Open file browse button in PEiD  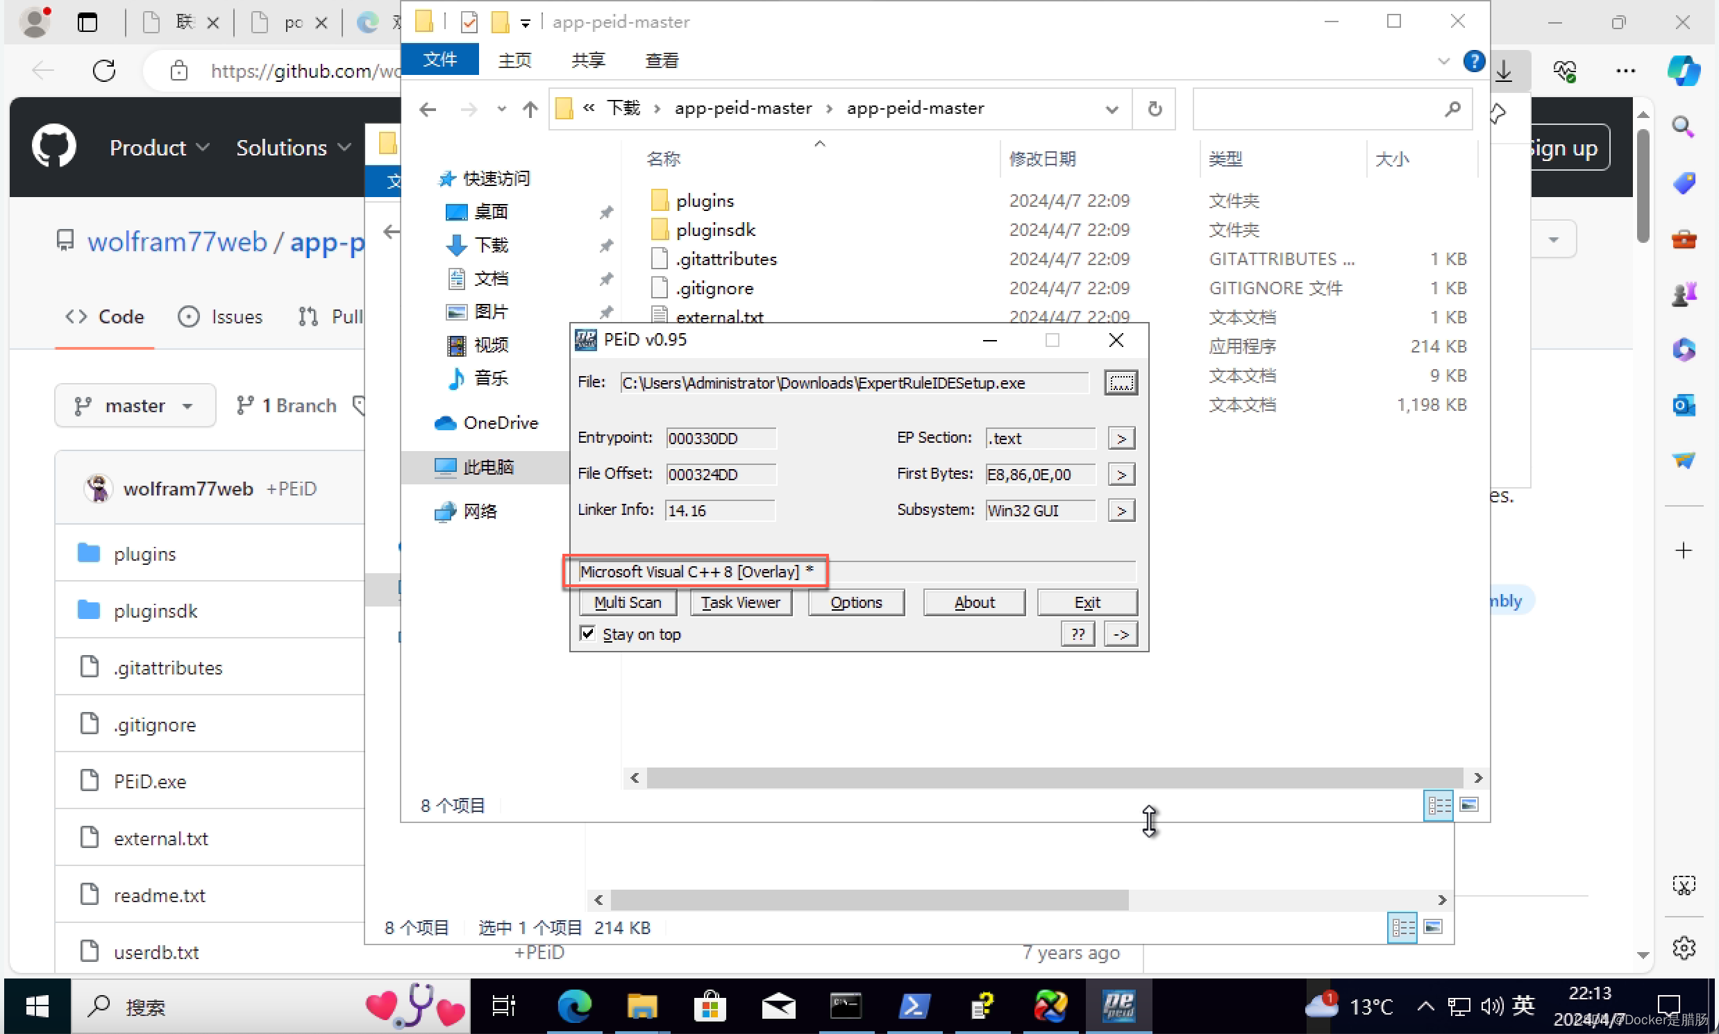pyautogui.click(x=1121, y=382)
